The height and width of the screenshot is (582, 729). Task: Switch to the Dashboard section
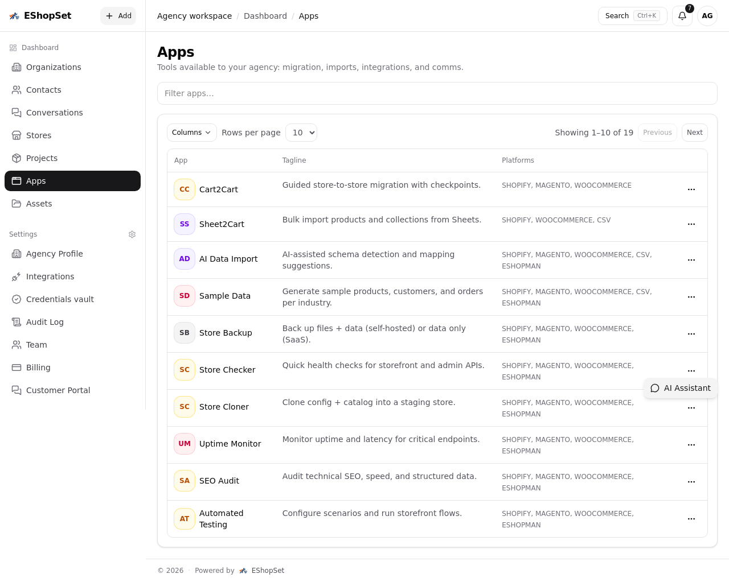[x=40, y=48]
